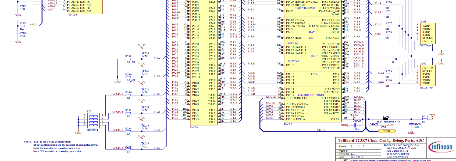Click the HWCFG6 net label
The image size is (456, 161).
click(117, 94)
